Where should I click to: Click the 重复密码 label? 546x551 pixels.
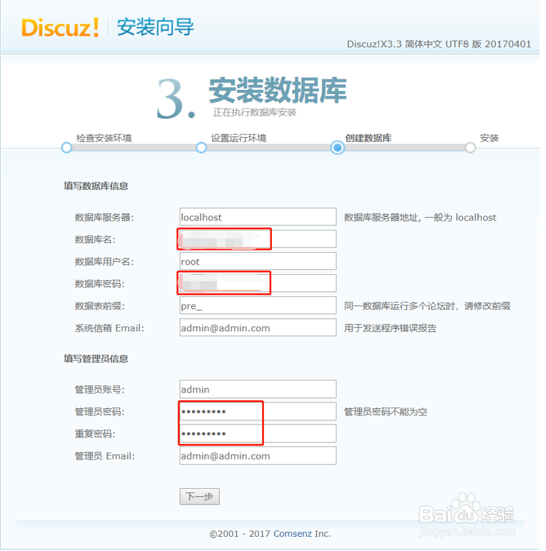click(95, 434)
